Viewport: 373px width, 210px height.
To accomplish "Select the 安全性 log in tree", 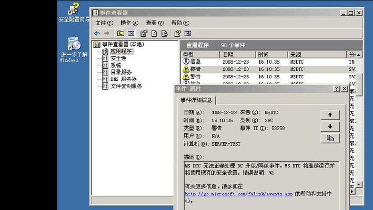I will pos(118,58).
